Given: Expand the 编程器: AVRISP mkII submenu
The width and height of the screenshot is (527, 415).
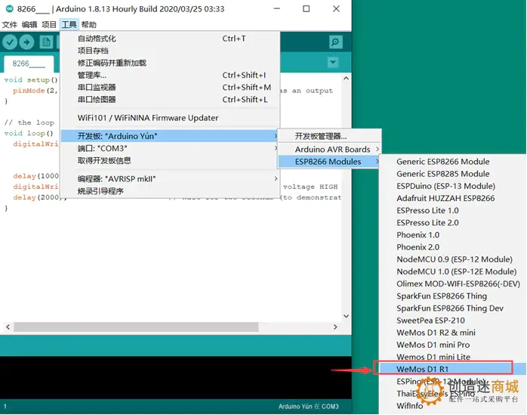Looking at the screenshot, I should [x=170, y=178].
